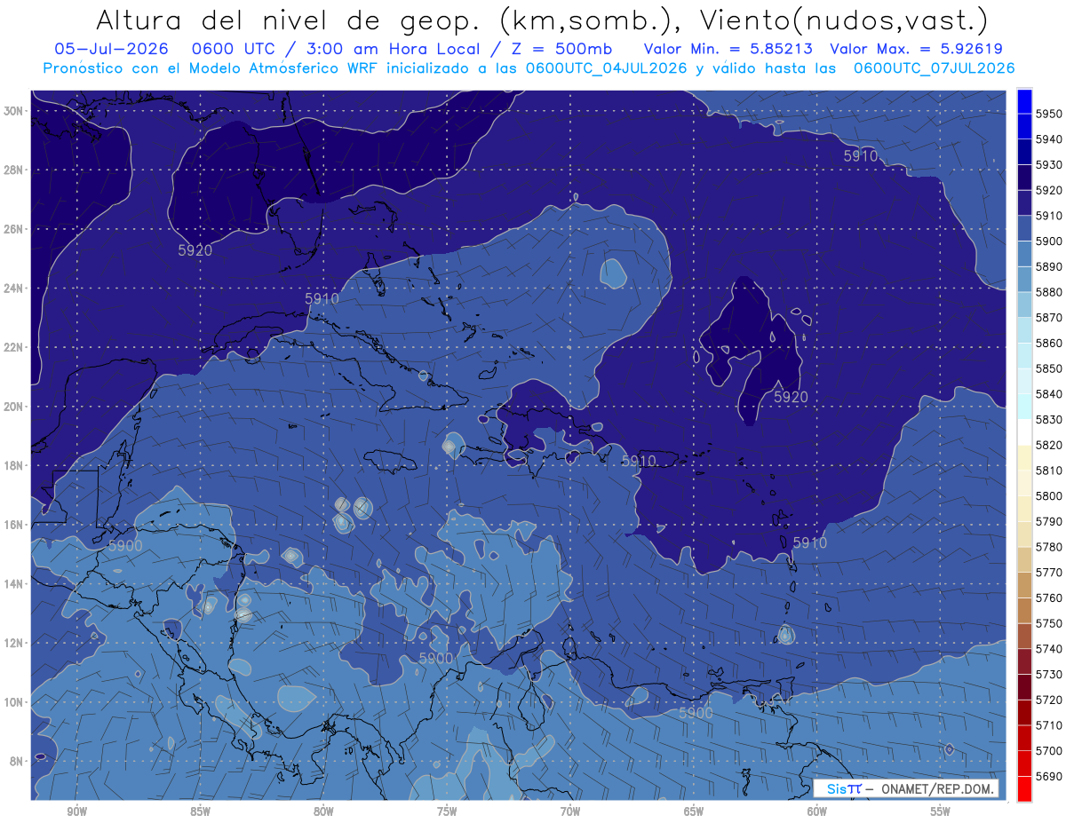Click the 24N latitude axis label
Viewport: 1066px width, 823px height.
13,289
